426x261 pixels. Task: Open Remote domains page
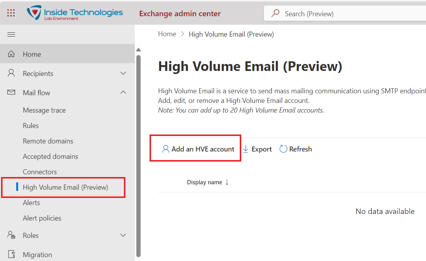click(x=48, y=141)
